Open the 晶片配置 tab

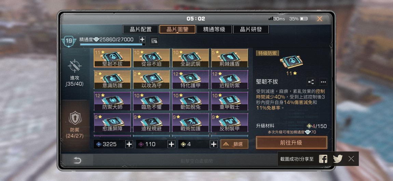pyautogui.click(x=140, y=29)
